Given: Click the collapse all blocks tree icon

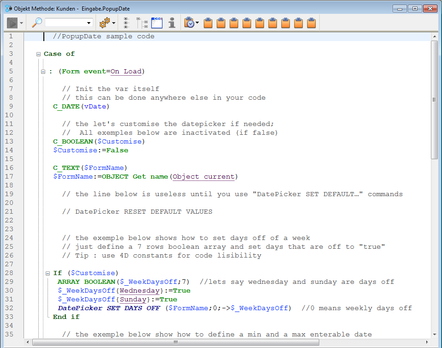Looking at the screenshot, I should click(142, 23).
